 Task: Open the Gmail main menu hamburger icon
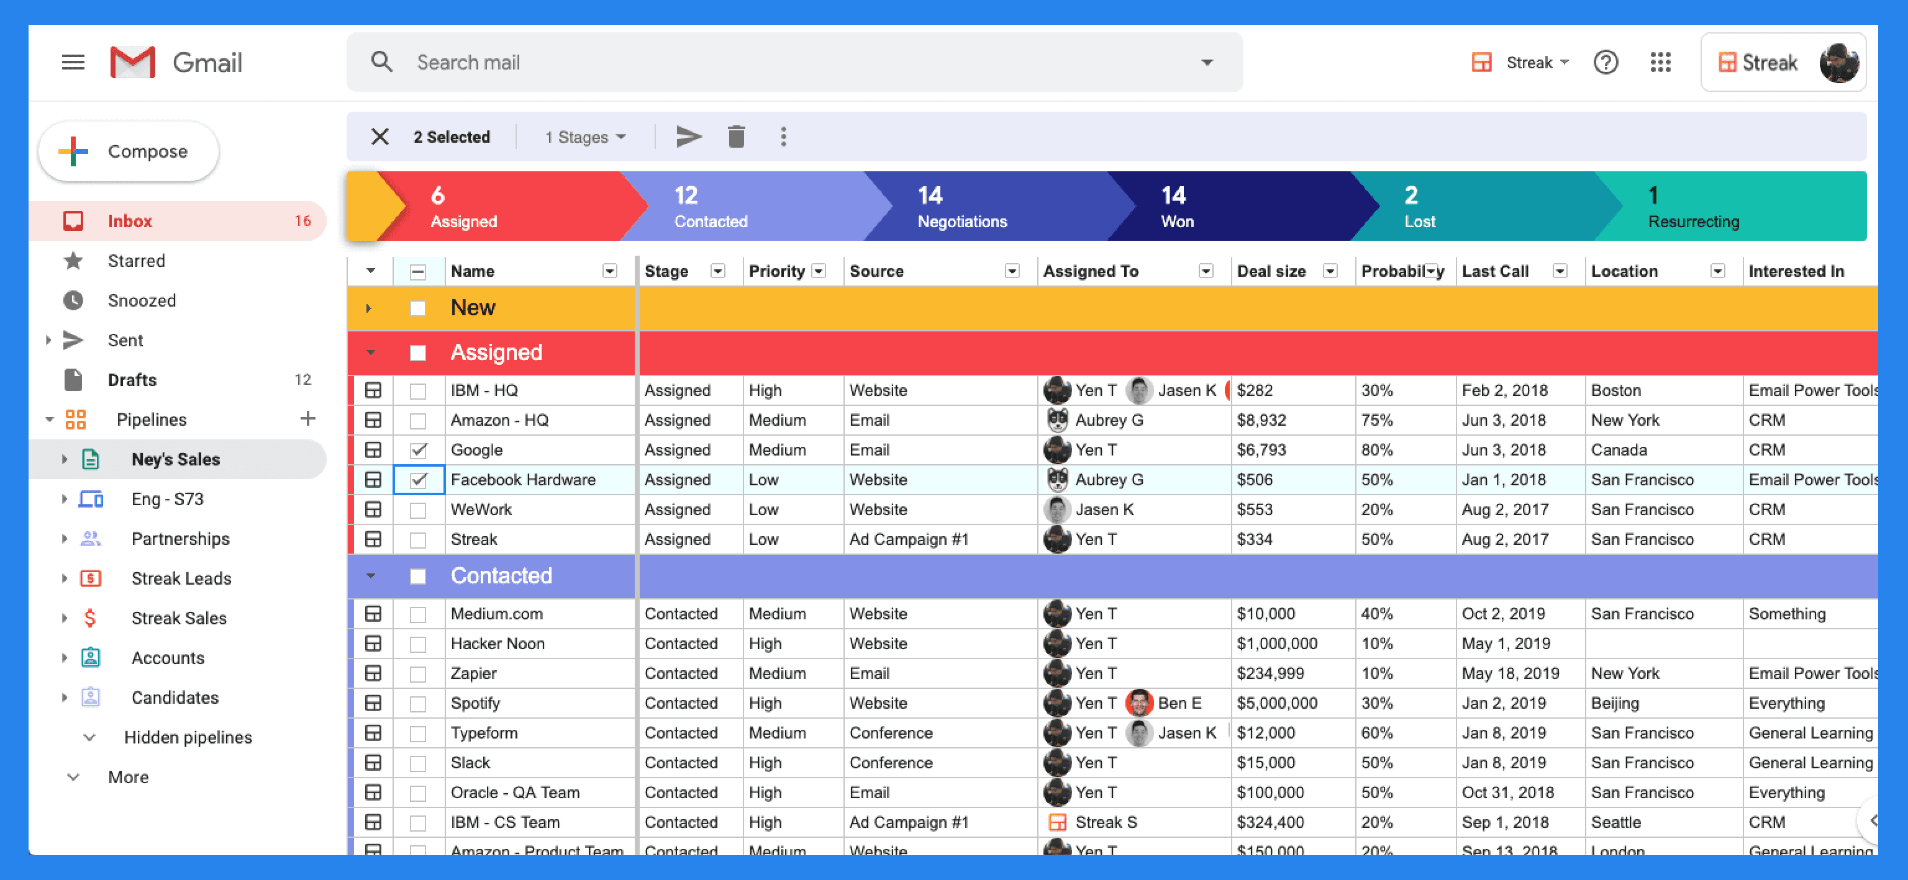point(73,62)
